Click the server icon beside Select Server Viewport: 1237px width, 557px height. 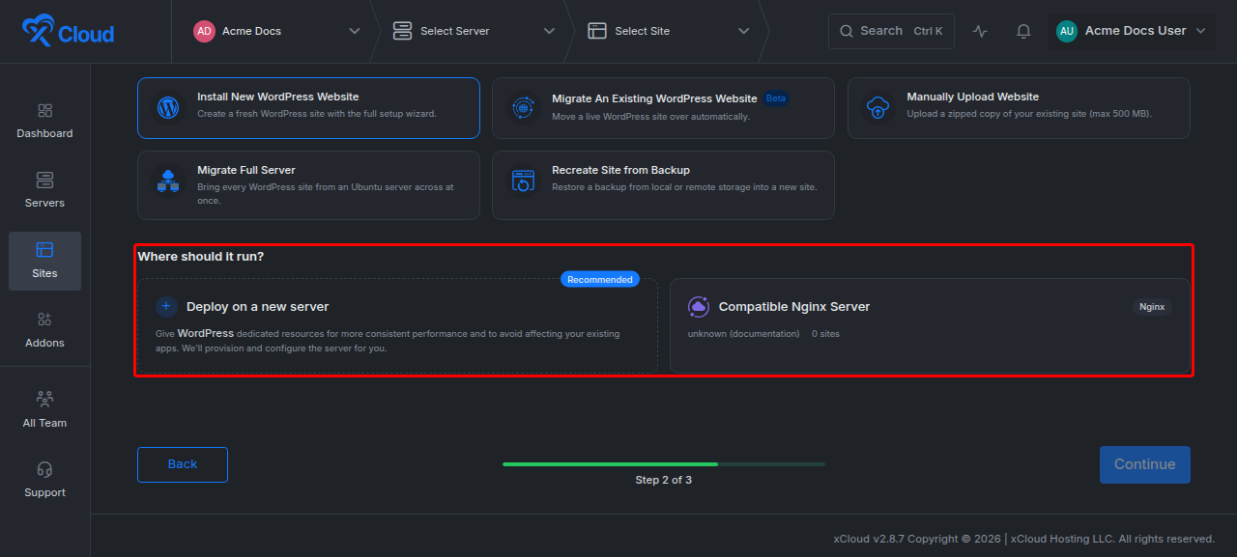(402, 31)
